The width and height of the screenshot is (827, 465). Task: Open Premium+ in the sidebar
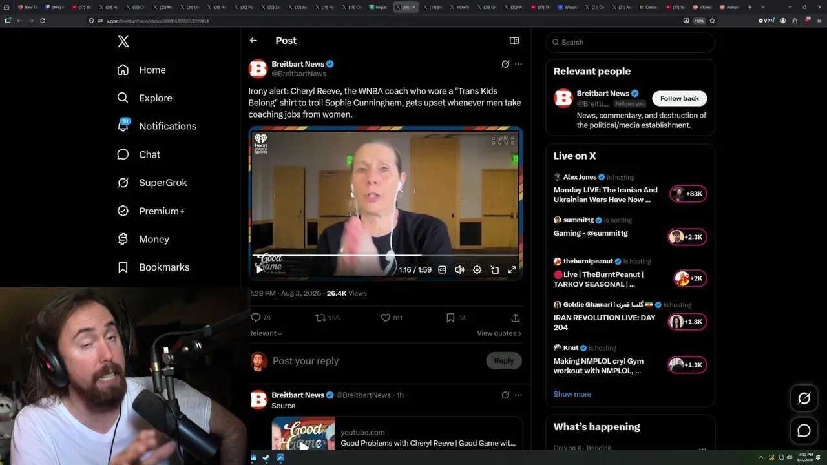(x=151, y=211)
